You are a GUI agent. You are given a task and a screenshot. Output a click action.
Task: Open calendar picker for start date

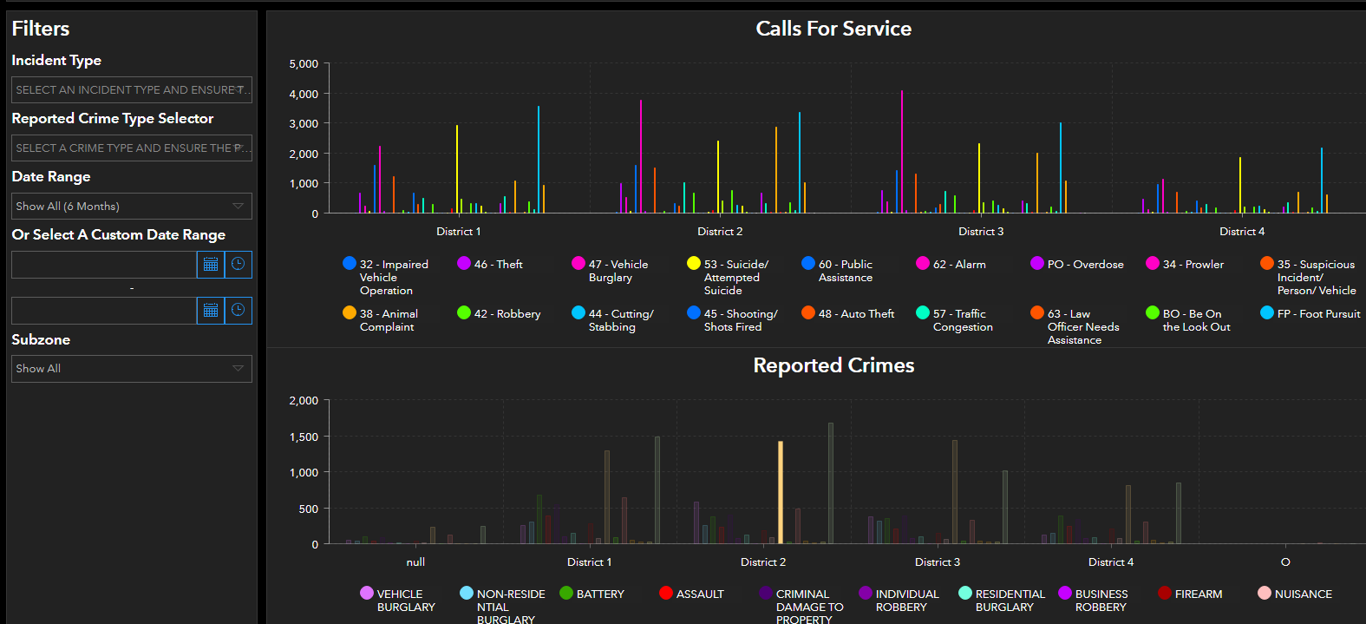pos(211,264)
